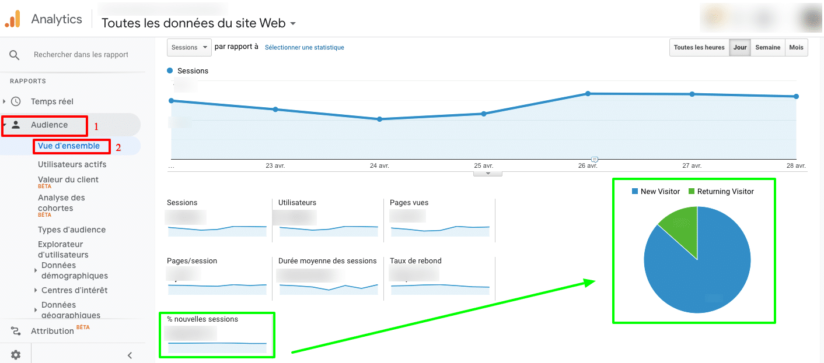Expand the Temps réel section

pyautogui.click(x=4, y=101)
